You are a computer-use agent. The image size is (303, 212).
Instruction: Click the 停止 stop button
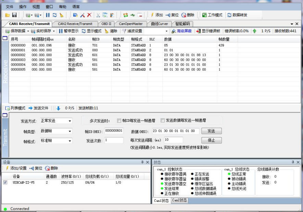point(211,141)
